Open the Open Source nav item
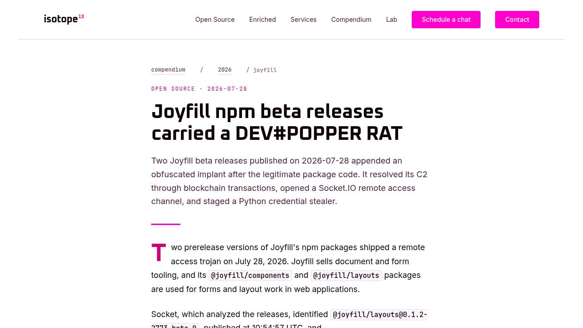583x328 pixels. 215,20
